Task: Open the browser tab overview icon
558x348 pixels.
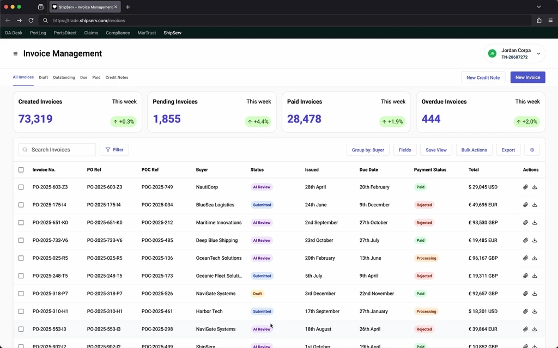Action: click(x=40, y=7)
